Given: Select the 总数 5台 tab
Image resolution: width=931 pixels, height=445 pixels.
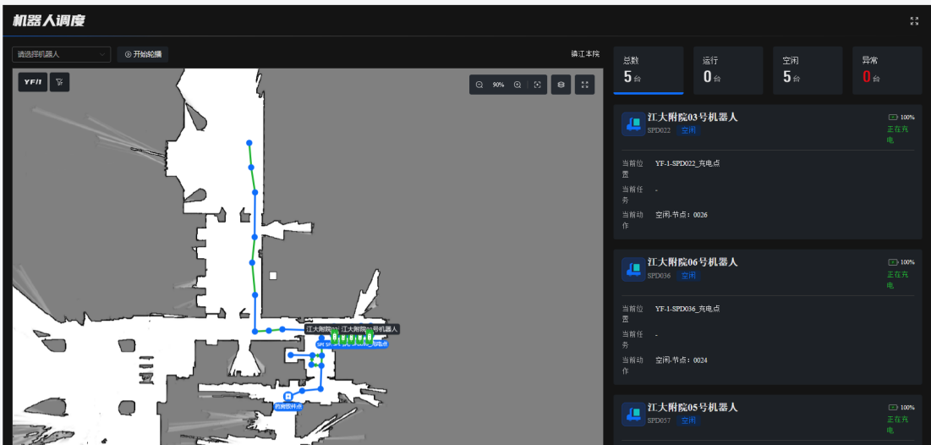Looking at the screenshot, I should 649,70.
